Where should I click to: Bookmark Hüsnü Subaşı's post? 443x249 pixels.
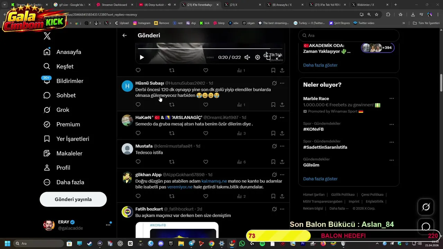(x=273, y=104)
